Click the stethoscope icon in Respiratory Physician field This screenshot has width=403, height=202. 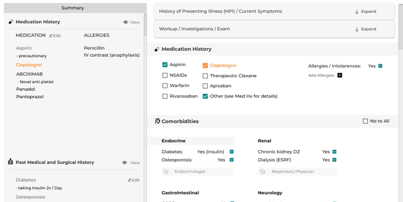click(262, 171)
